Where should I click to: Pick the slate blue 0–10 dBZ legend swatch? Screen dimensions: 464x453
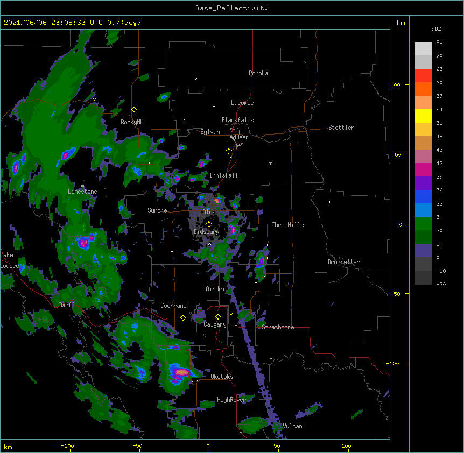[x=423, y=251]
